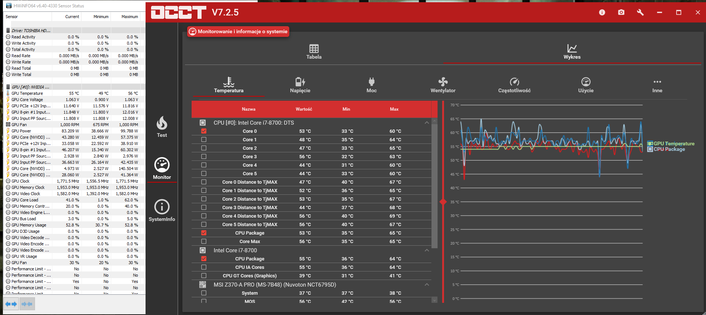Check the CPU IA Cores checkbox

pos(204,267)
